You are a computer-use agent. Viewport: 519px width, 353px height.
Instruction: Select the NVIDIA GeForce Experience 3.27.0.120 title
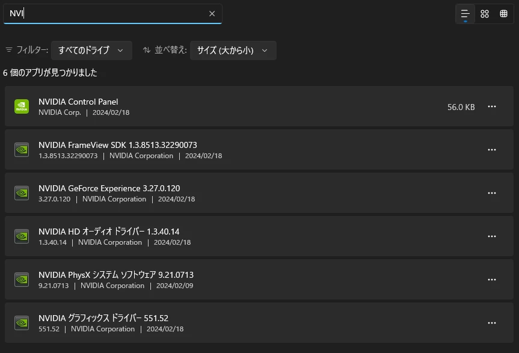(x=109, y=189)
